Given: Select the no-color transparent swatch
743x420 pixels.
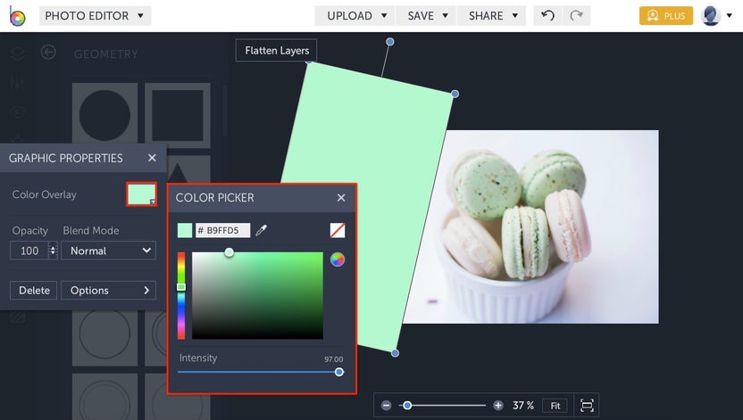Looking at the screenshot, I should pos(338,230).
